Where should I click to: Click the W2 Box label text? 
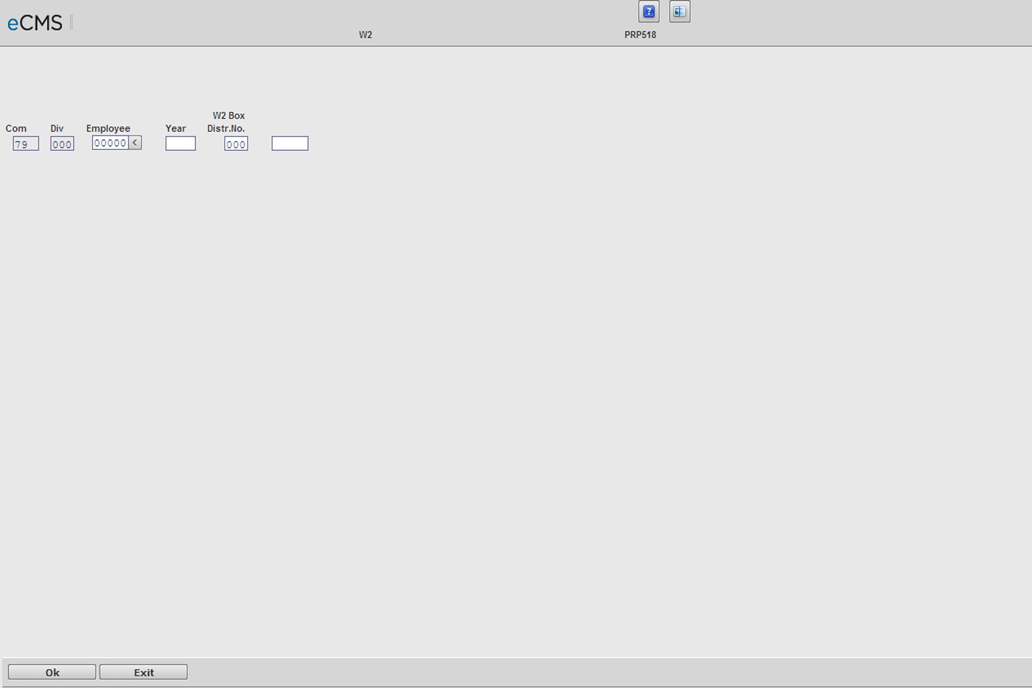pos(228,116)
